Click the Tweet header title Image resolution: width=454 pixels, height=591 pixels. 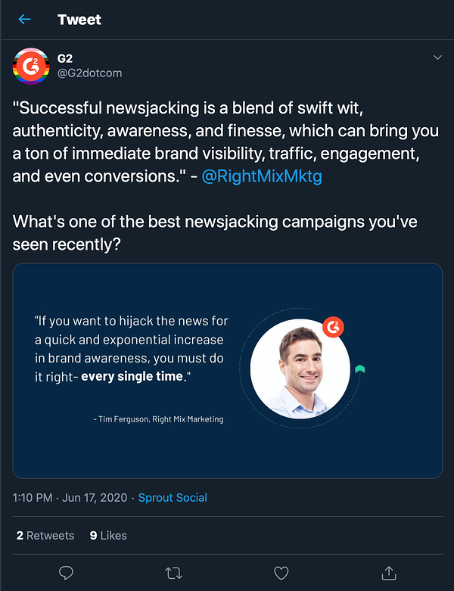79,20
